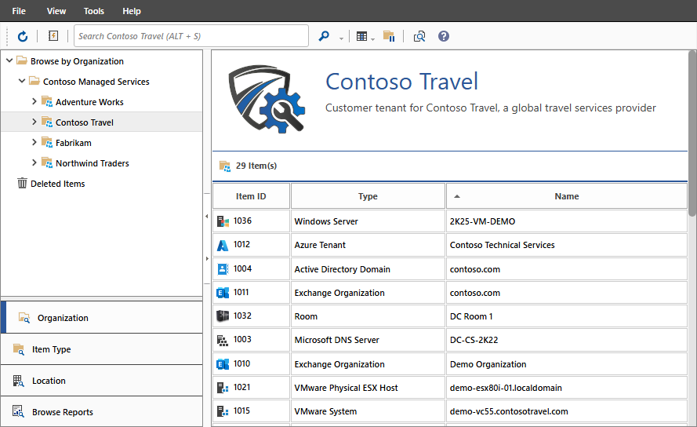The image size is (697, 427).
Task: Click the Exchange icon for item 1010
Action: click(223, 363)
